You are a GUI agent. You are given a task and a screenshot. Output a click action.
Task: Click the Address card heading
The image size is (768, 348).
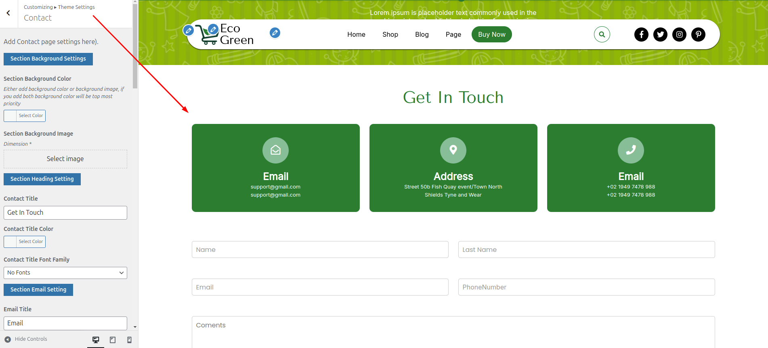point(453,176)
